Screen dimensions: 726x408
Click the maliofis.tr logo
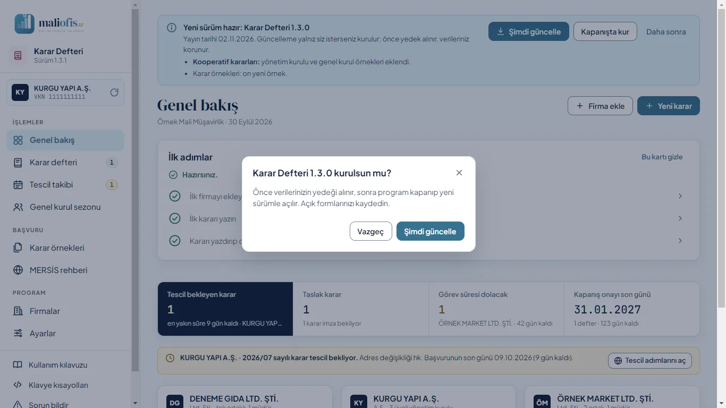(x=49, y=23)
